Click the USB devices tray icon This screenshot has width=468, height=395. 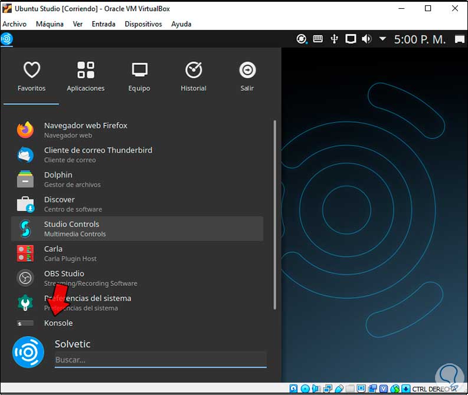point(334,39)
